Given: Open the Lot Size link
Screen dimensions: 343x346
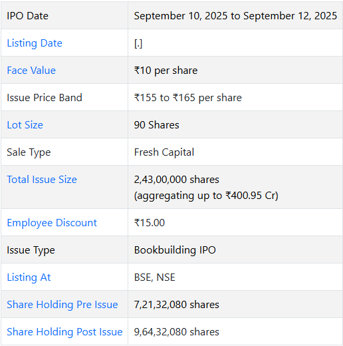Looking at the screenshot, I should coord(25,125).
